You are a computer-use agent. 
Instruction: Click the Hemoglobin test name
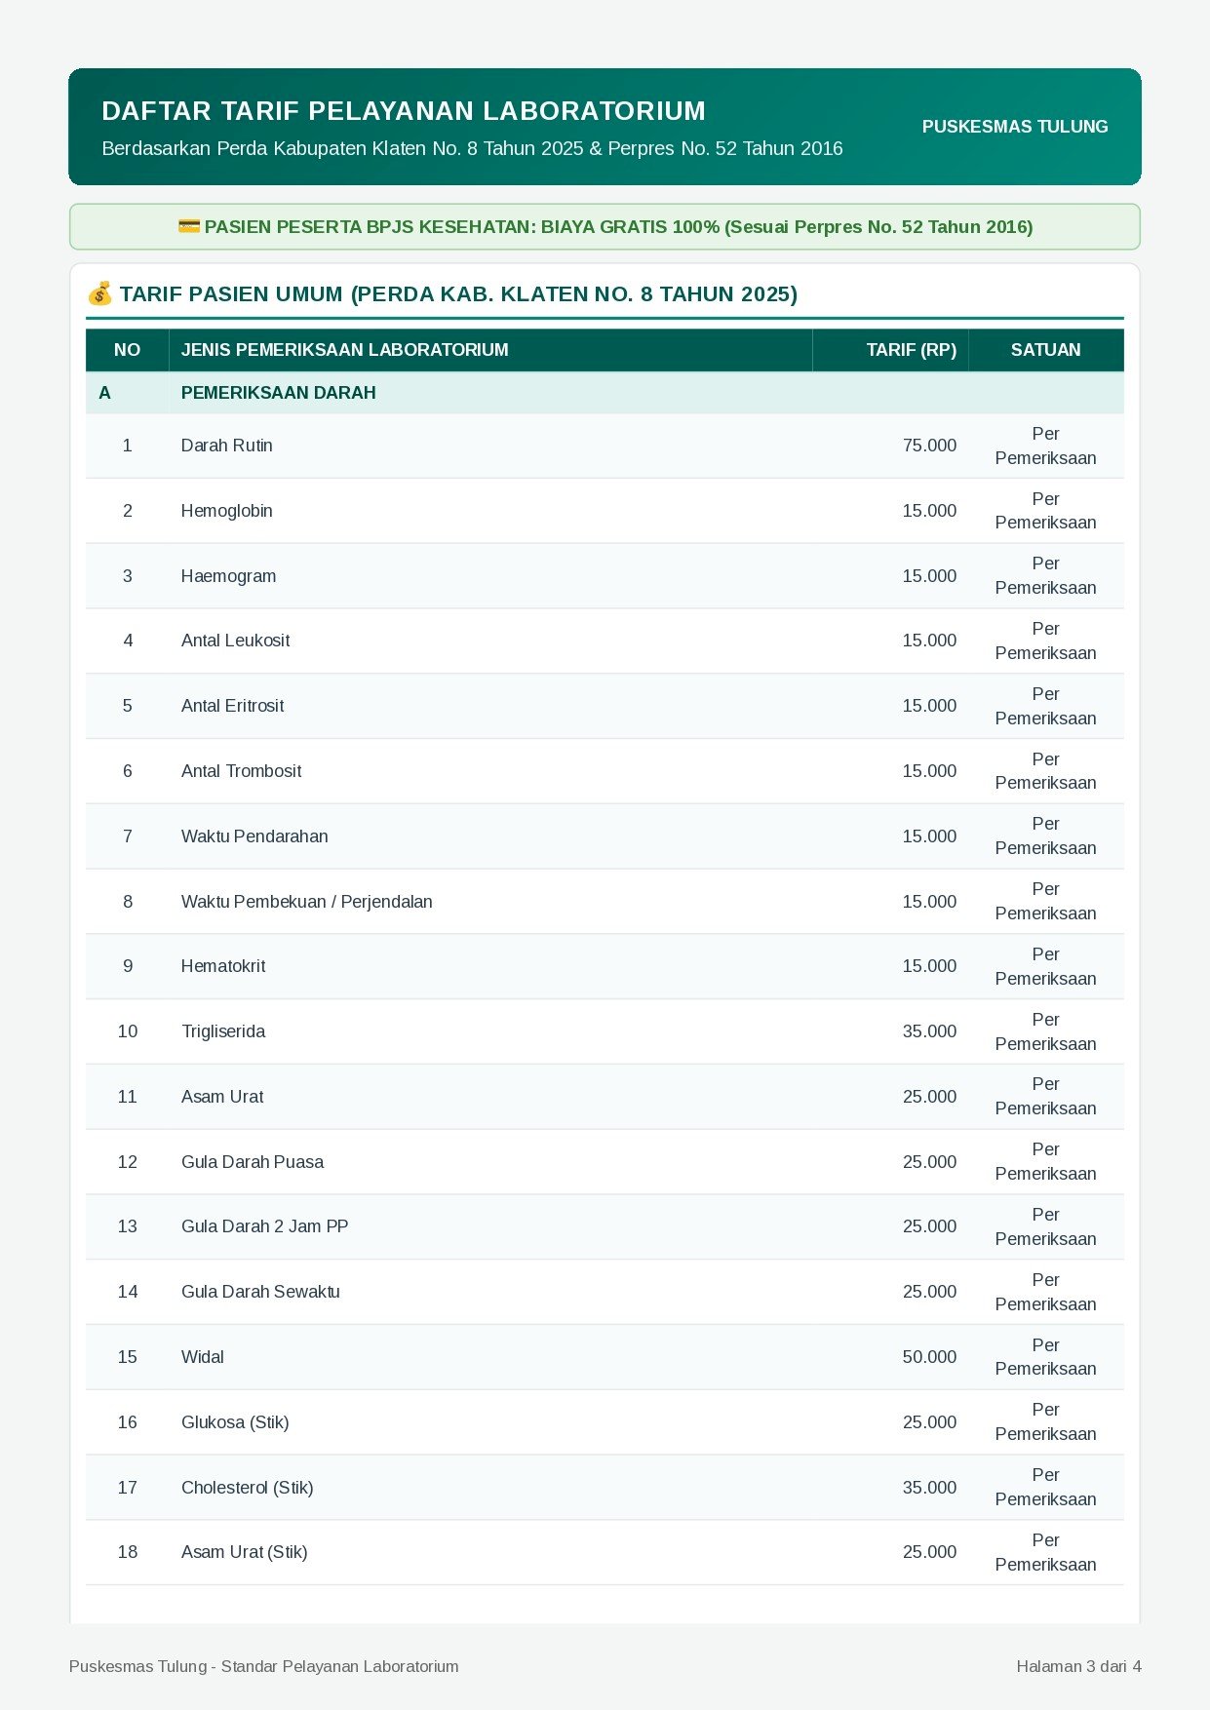(227, 511)
